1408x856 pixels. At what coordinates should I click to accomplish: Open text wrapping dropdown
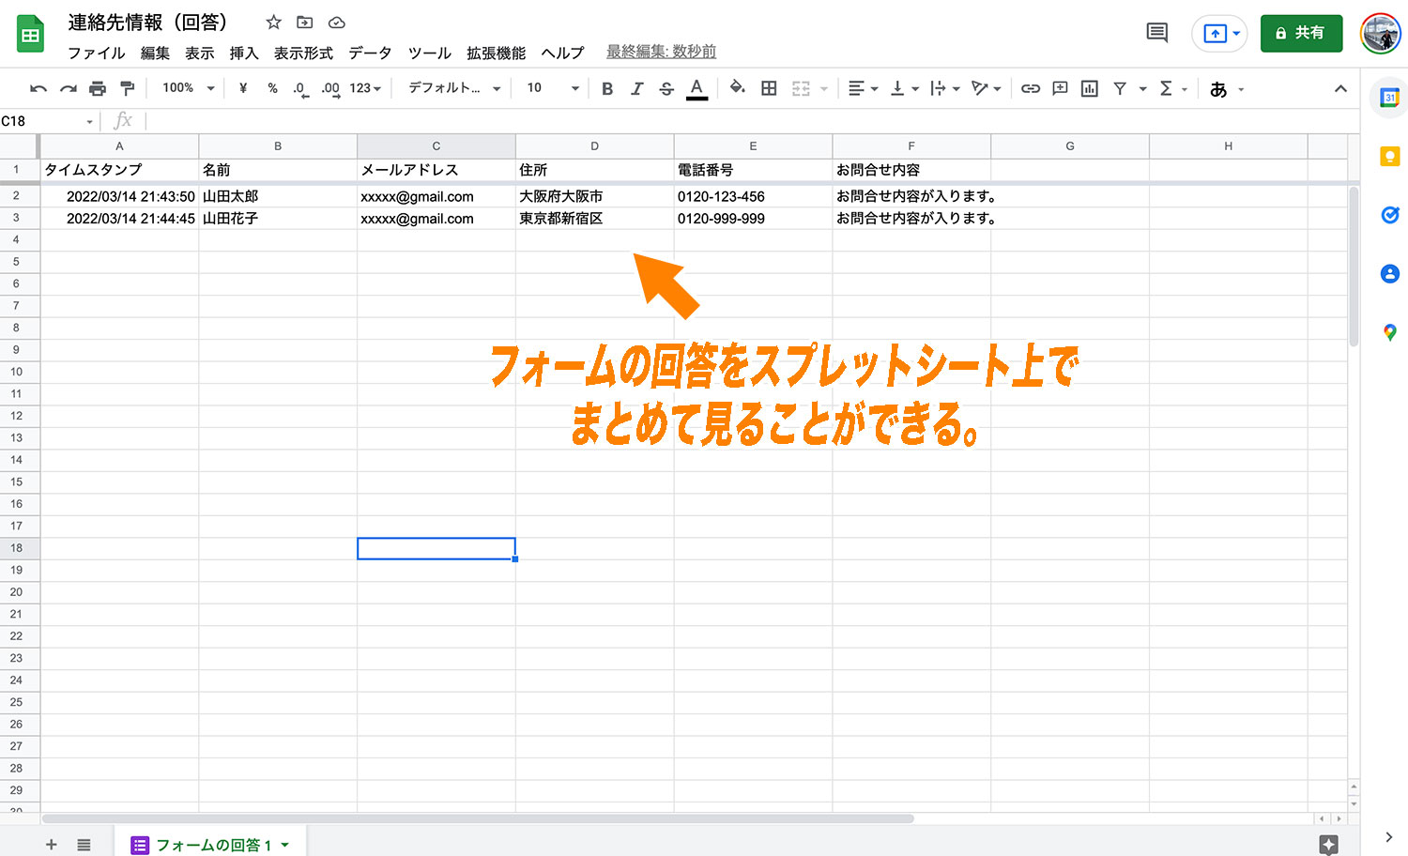tap(944, 88)
